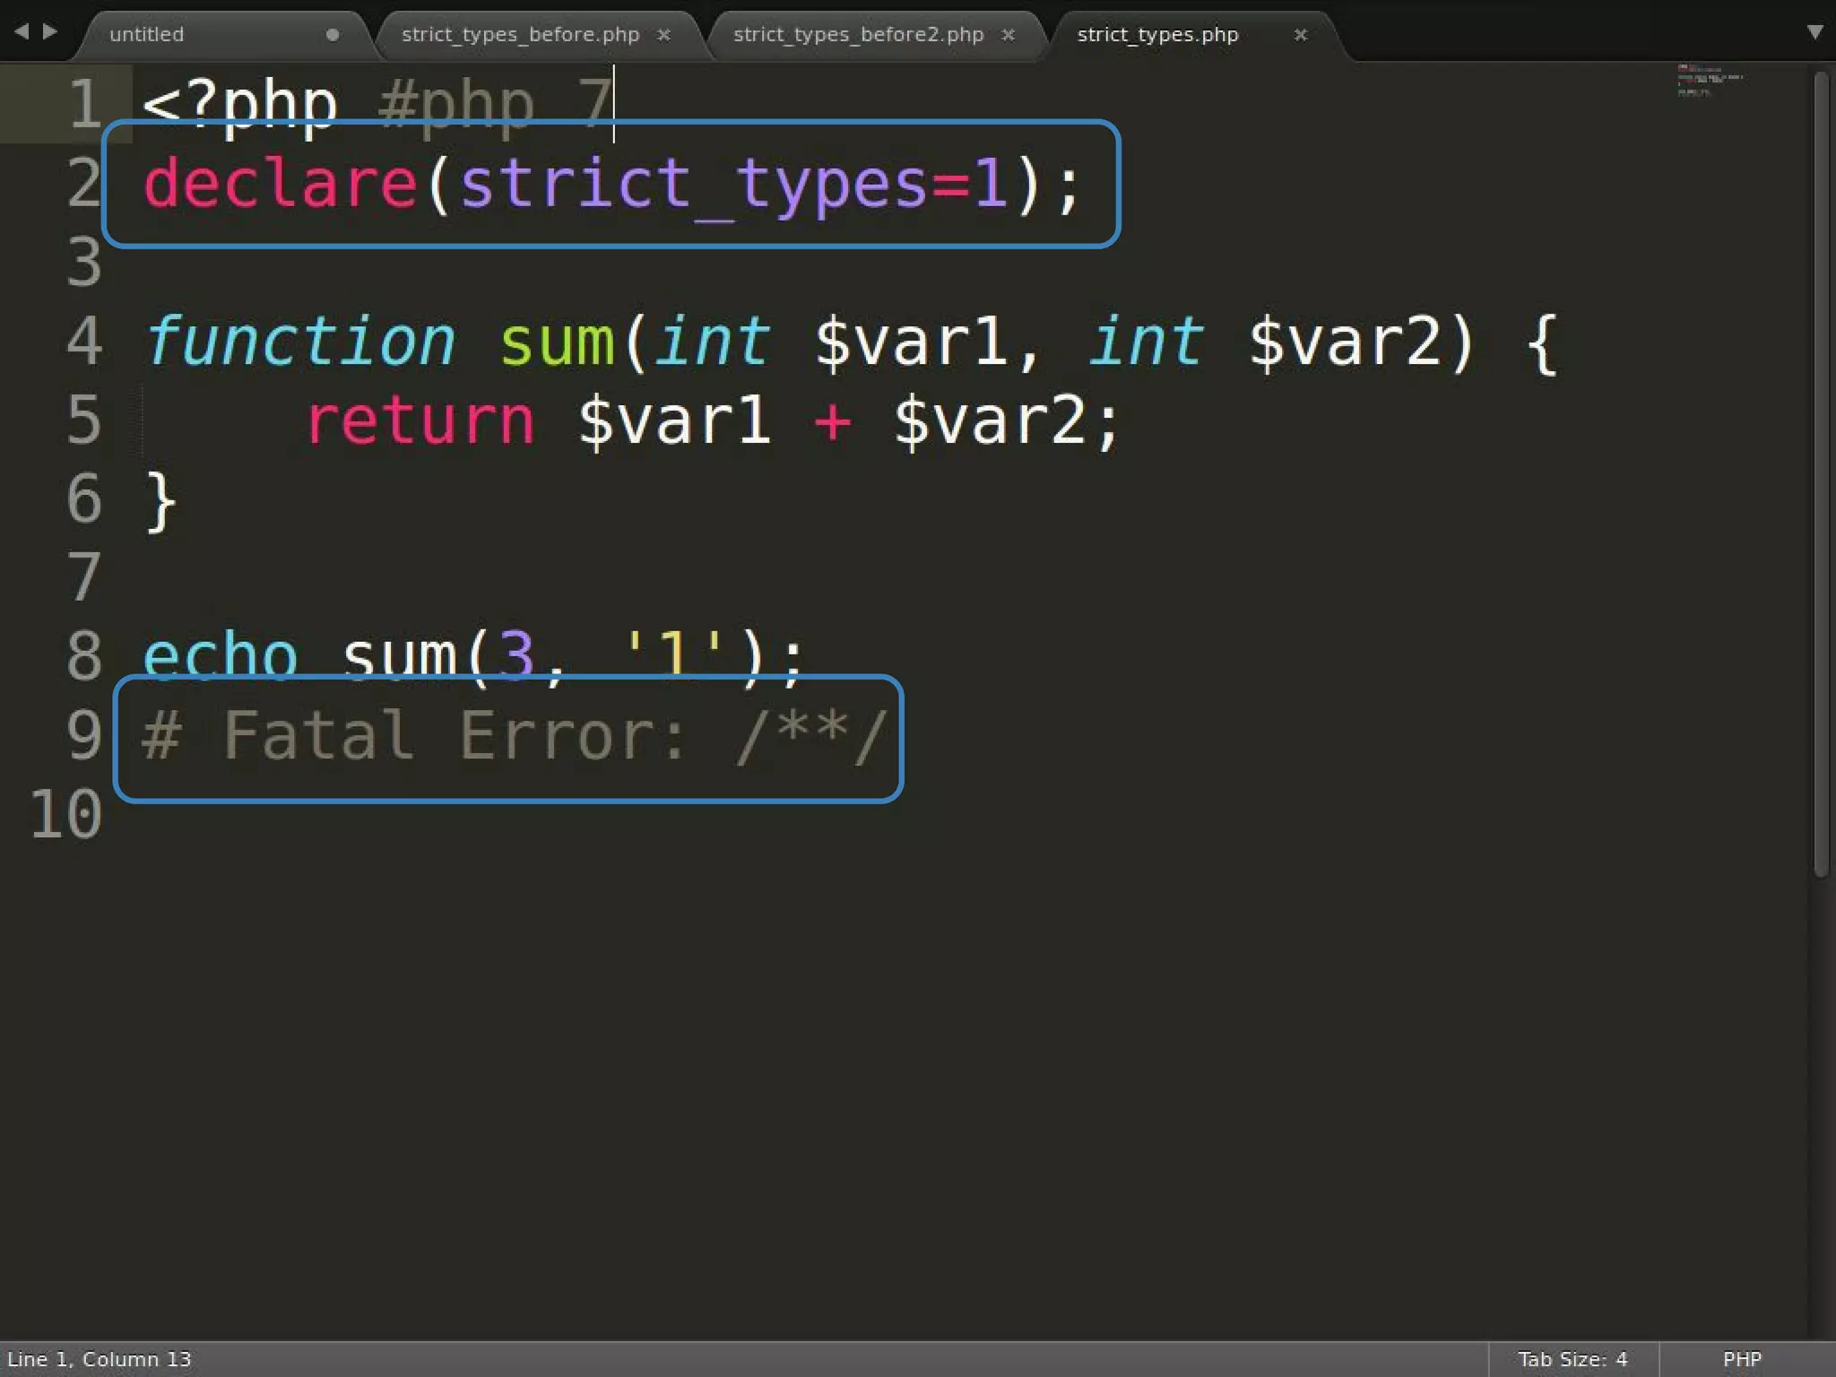Place cursor in declare(strict_types=1) line

click(x=610, y=184)
